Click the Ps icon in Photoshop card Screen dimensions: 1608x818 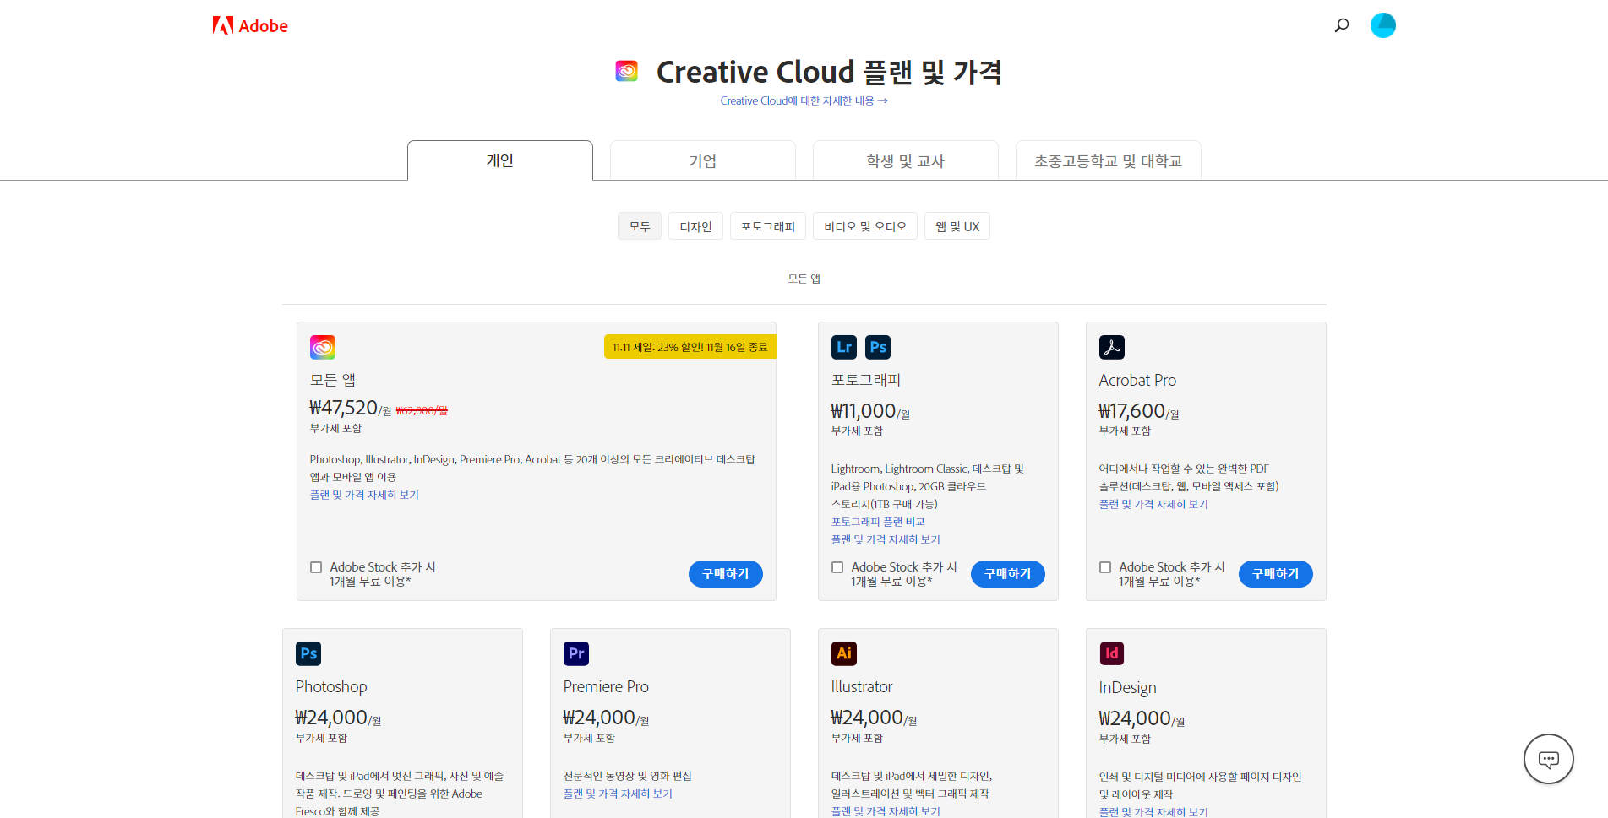(308, 653)
